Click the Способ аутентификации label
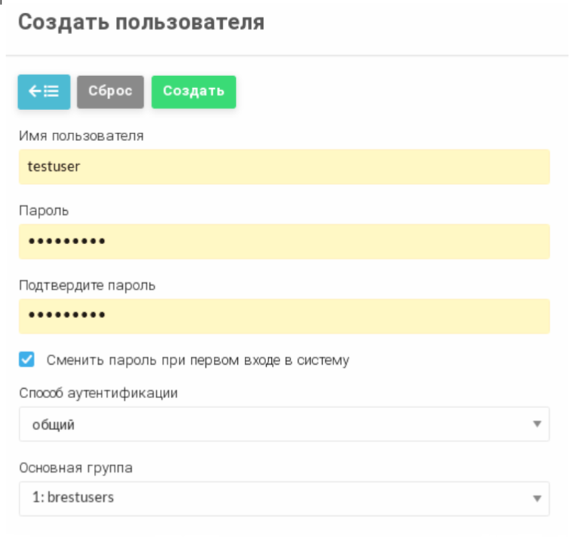This screenshot has height=543, width=582. (98, 394)
